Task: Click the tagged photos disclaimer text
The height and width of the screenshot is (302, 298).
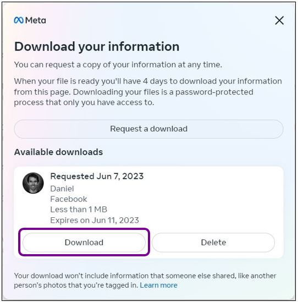Action: coord(145,281)
